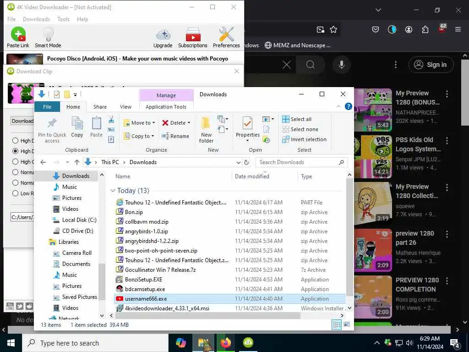Image resolution: width=469 pixels, height=352 pixels.
Task: Open recent locations dropdown arrow
Action: pos(68,162)
